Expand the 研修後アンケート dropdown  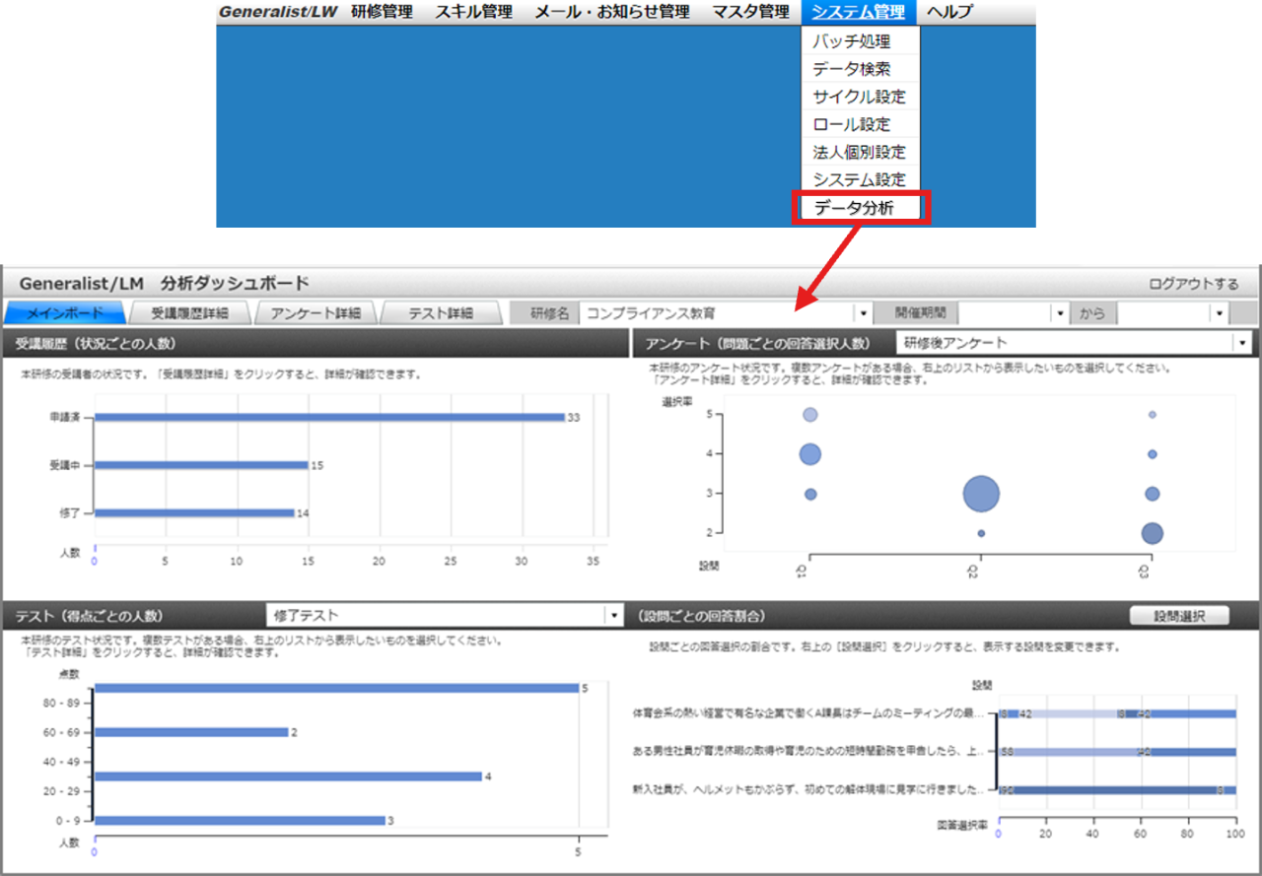[1241, 343]
